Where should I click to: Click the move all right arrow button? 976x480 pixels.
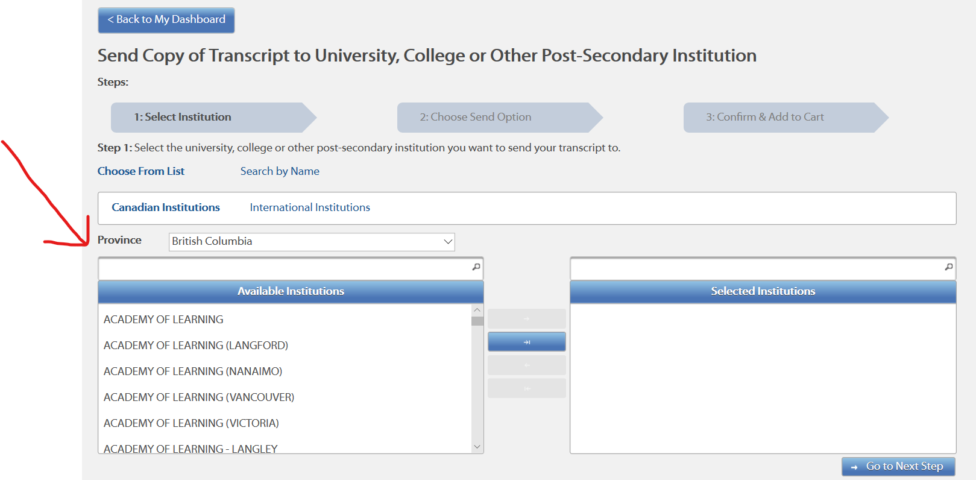click(527, 342)
